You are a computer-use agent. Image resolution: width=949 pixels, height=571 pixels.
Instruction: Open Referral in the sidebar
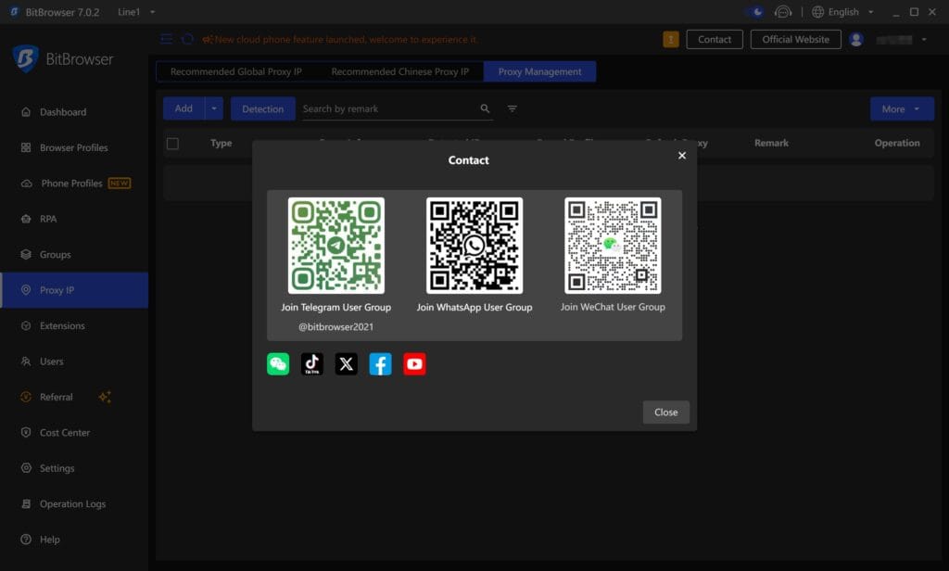pos(74,398)
